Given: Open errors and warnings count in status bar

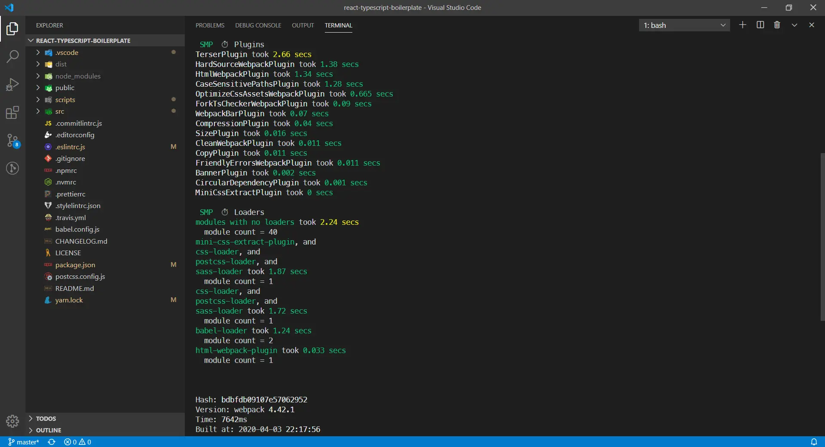Looking at the screenshot, I should coord(77,442).
